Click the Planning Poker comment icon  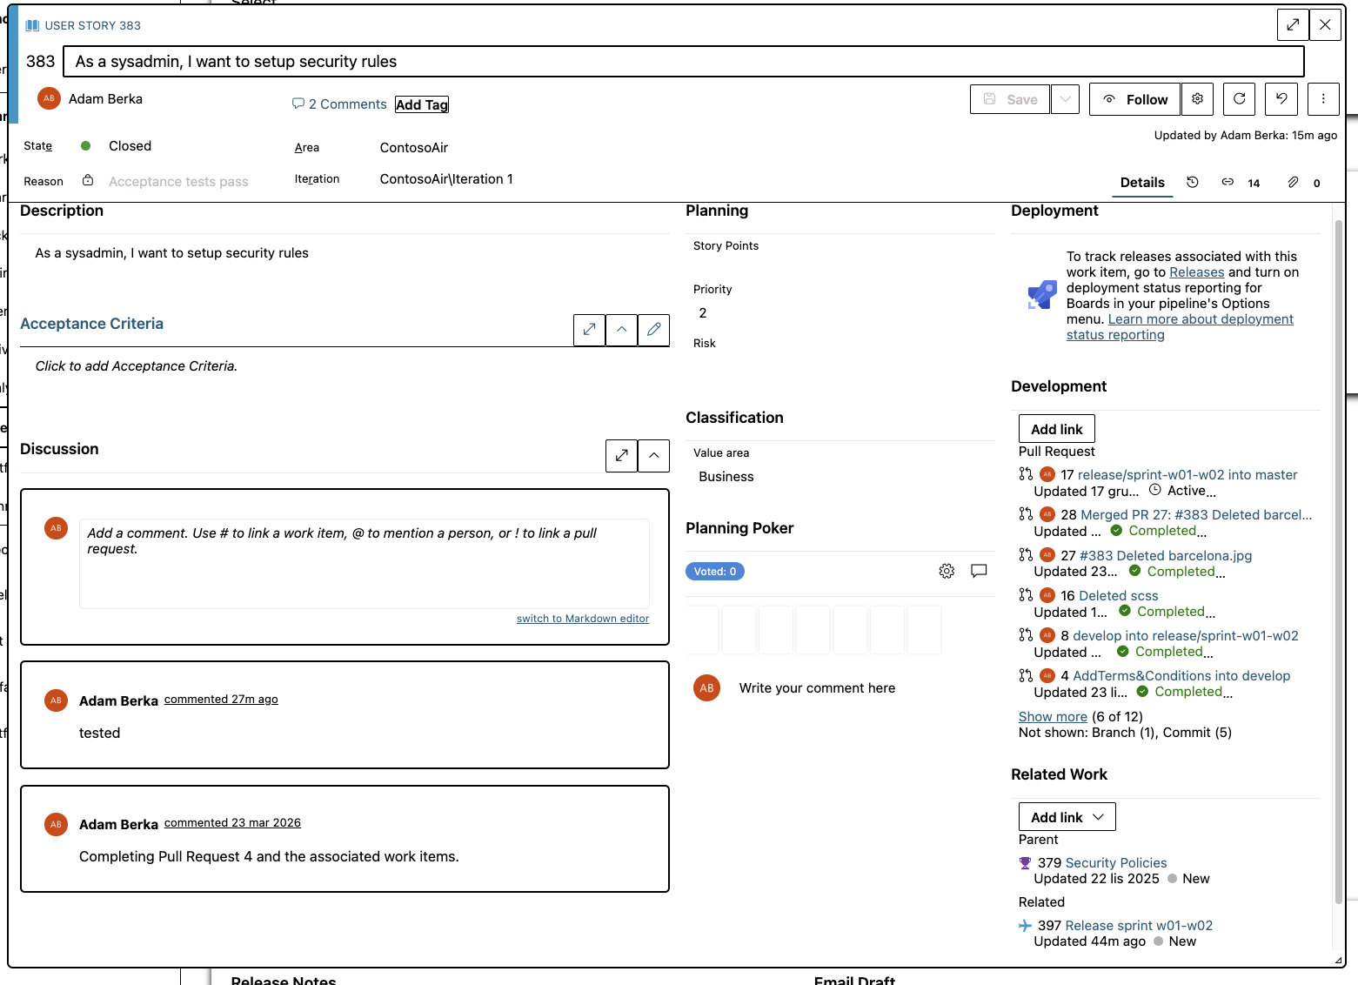coord(979,571)
